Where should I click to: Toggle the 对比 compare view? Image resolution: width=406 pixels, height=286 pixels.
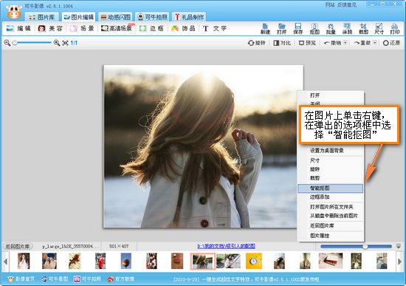[x=282, y=43]
